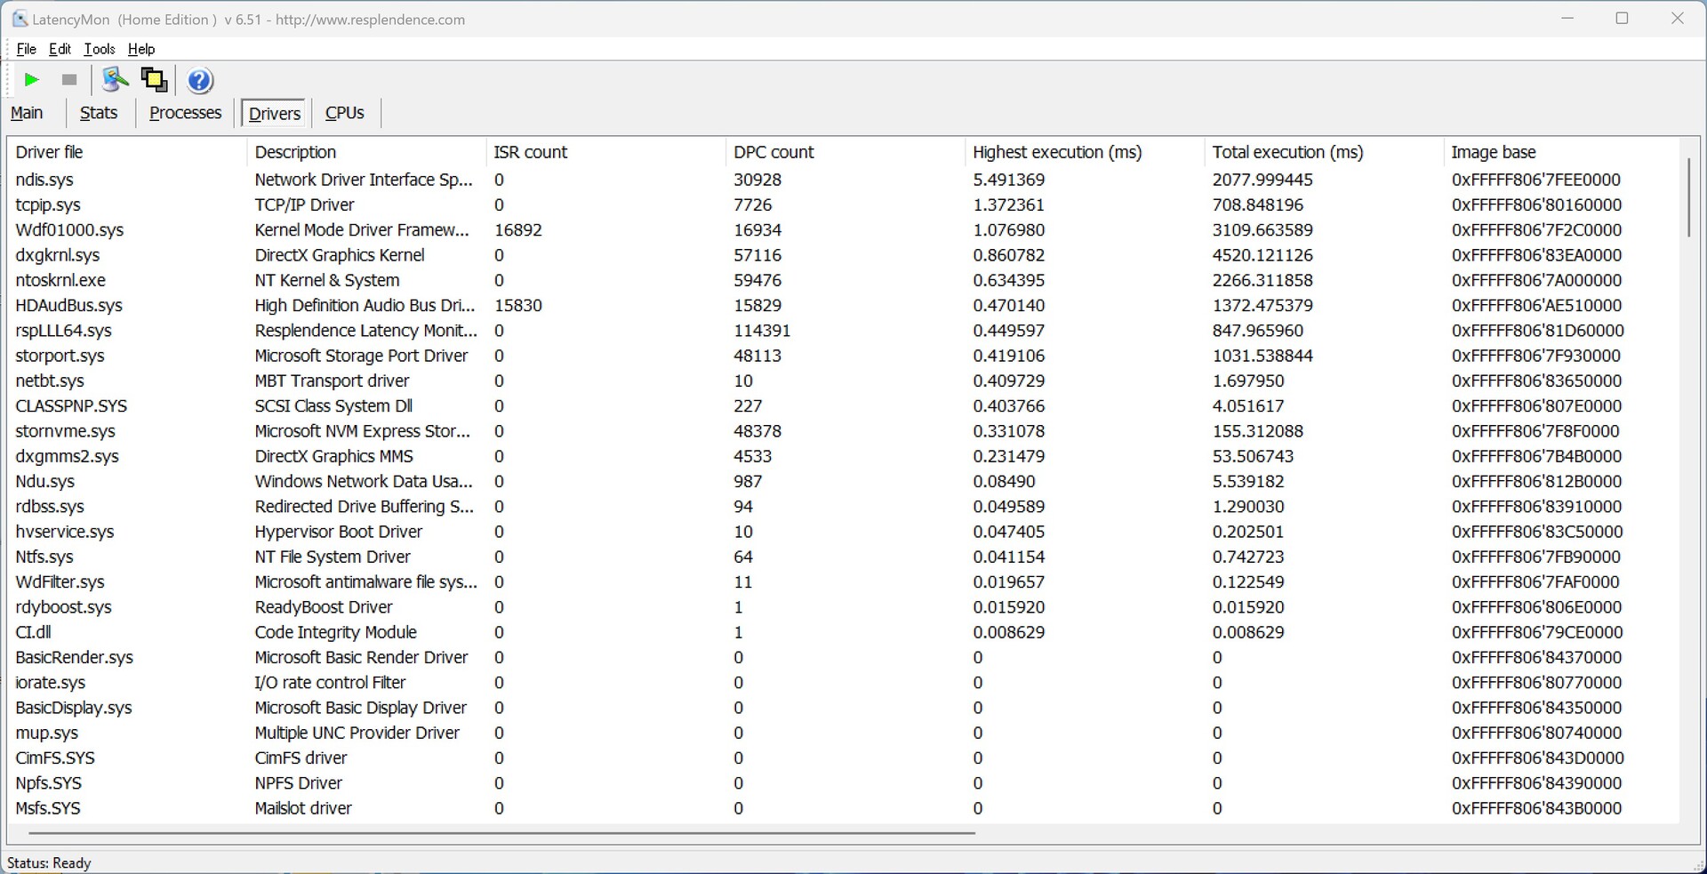The image size is (1707, 874).
Task: Sort by Image base column header
Action: point(1561,152)
